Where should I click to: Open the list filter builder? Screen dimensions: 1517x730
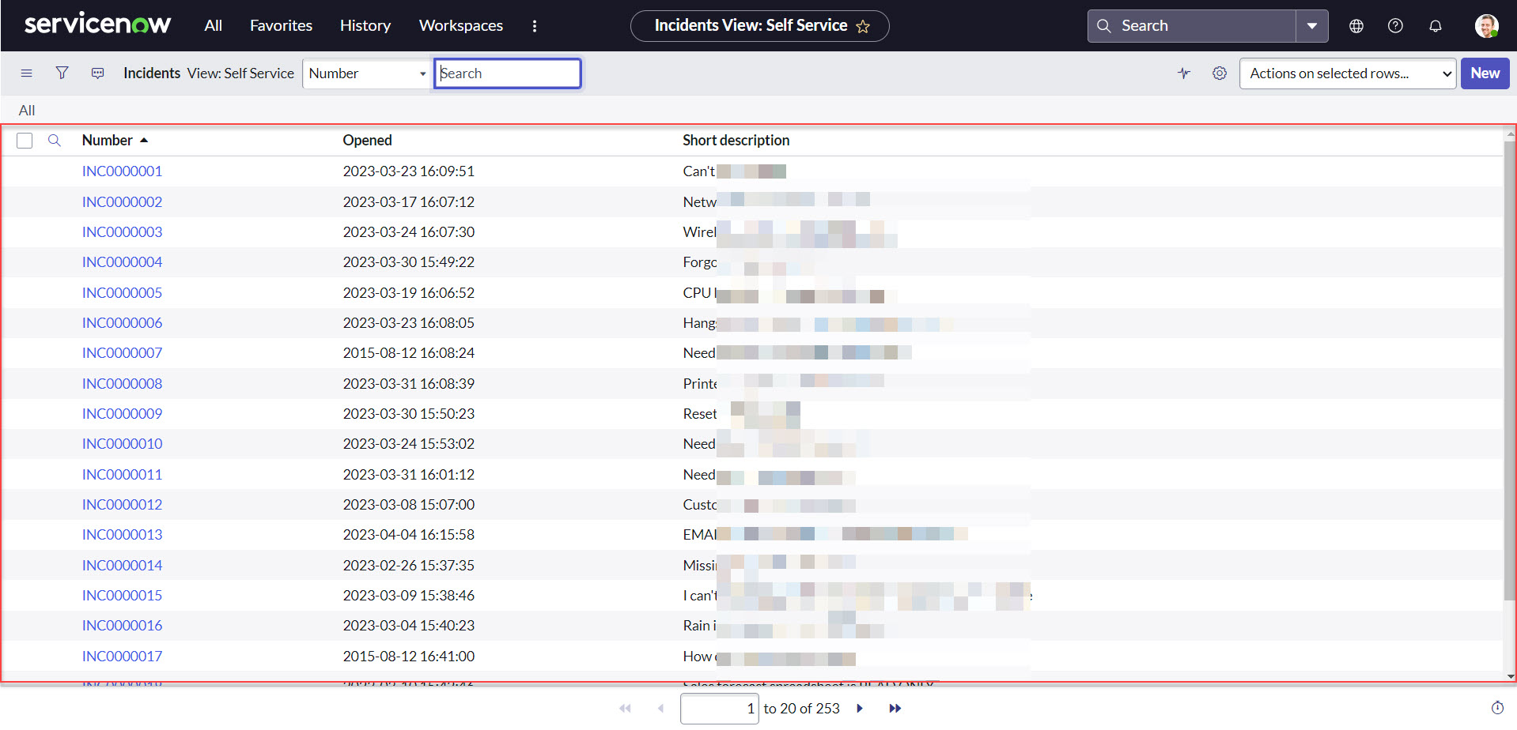click(x=62, y=73)
